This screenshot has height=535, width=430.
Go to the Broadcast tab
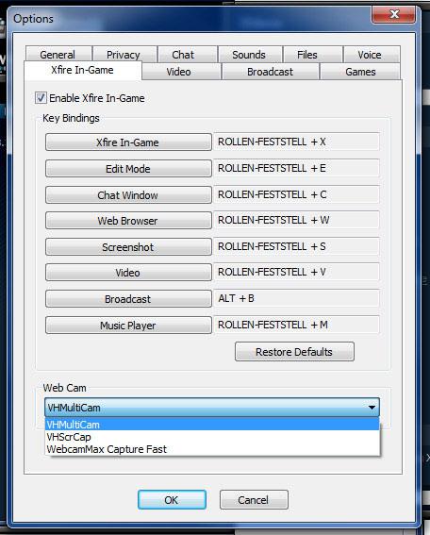coord(270,72)
